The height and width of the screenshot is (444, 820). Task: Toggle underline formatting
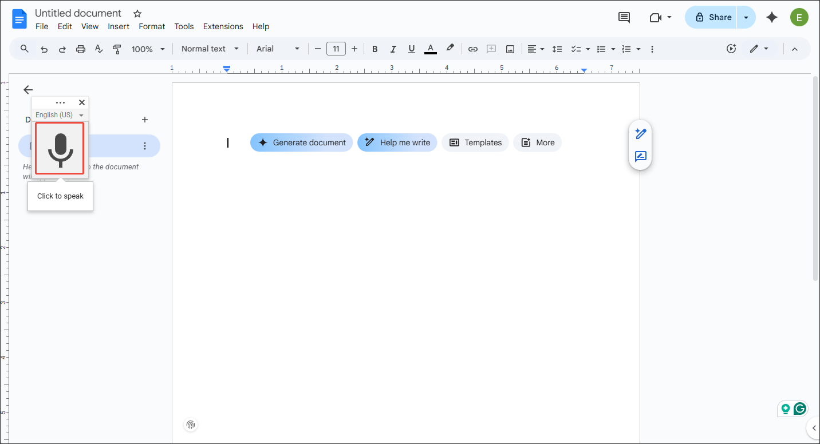tap(412, 49)
